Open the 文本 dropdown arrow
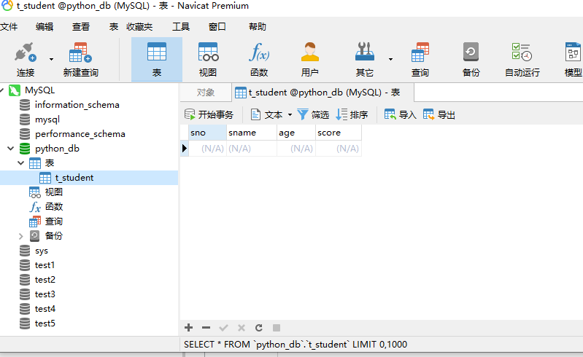The width and height of the screenshot is (583, 357). point(290,115)
